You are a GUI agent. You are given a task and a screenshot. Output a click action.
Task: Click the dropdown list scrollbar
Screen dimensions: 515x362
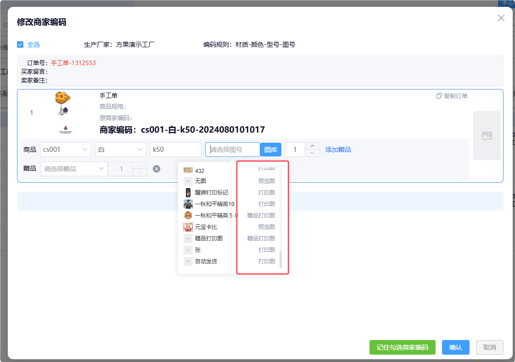pos(280,259)
